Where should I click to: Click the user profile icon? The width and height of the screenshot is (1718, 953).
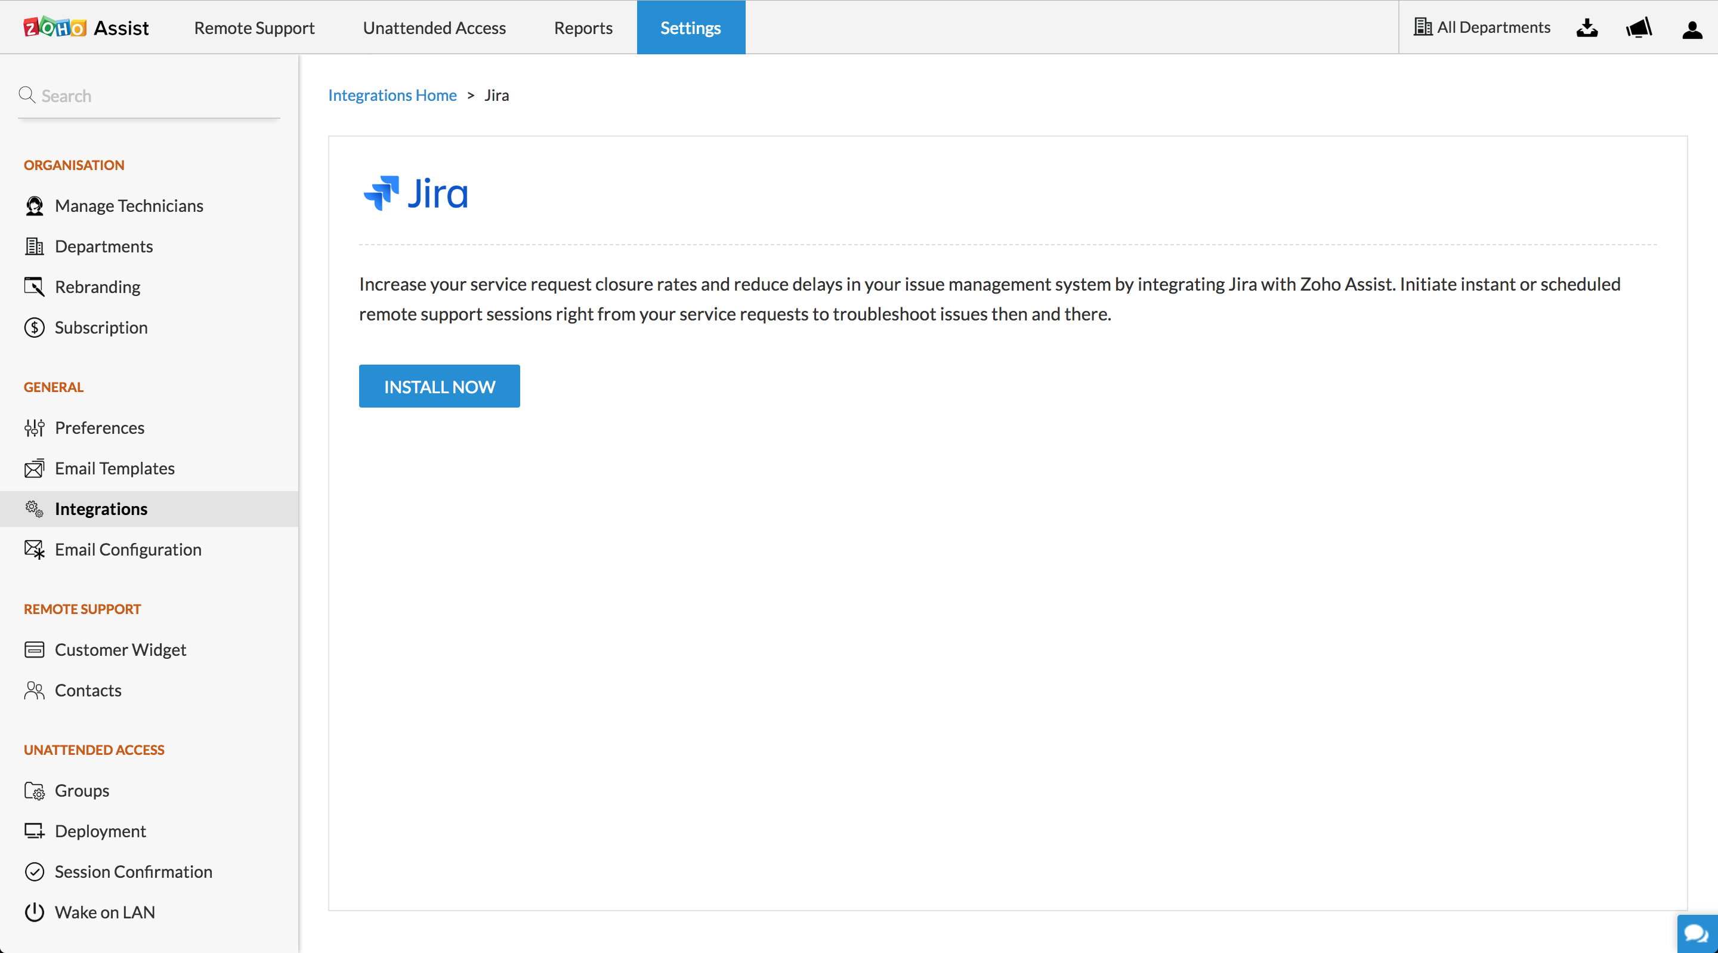tap(1692, 26)
